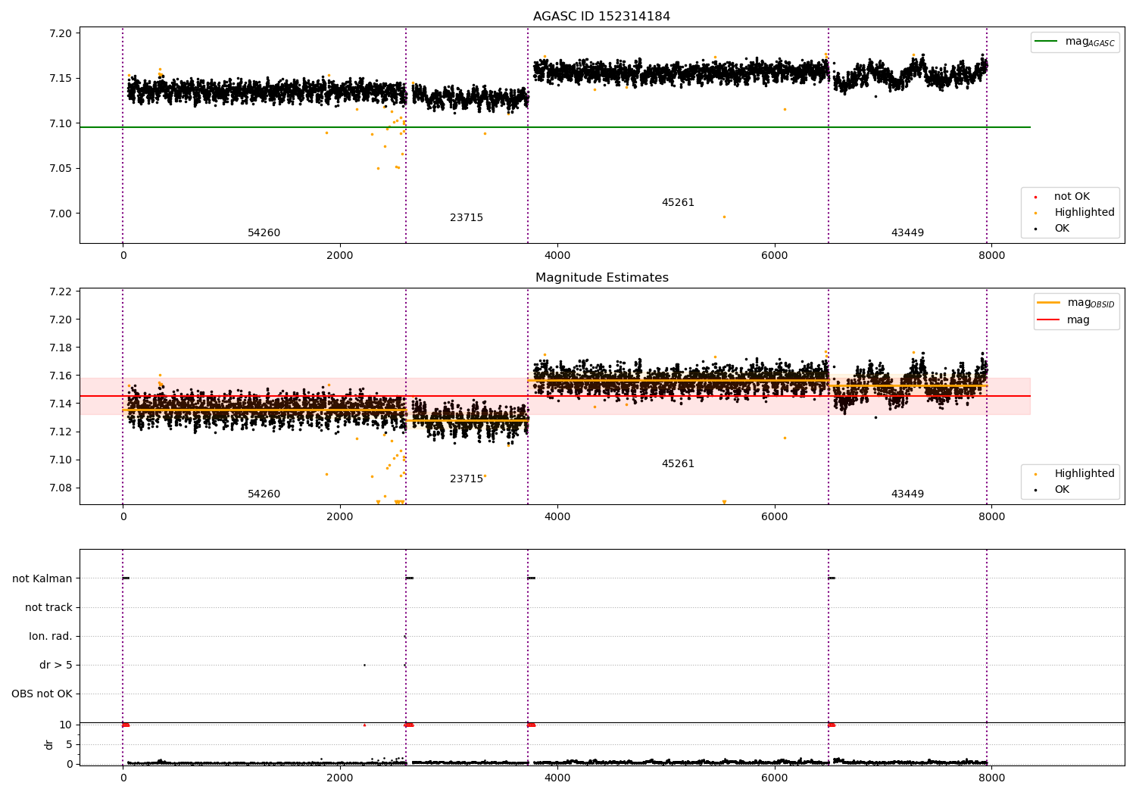
Task: Click the 7.08 y-axis tick label
Action: (x=61, y=488)
